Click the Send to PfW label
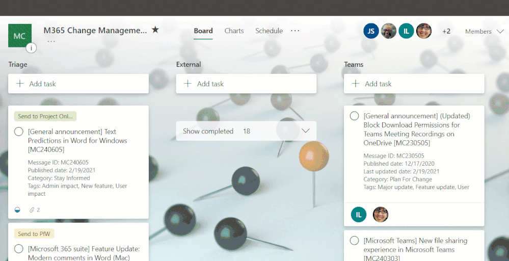Viewport: 509px width, 261px height. pyautogui.click(x=34, y=234)
